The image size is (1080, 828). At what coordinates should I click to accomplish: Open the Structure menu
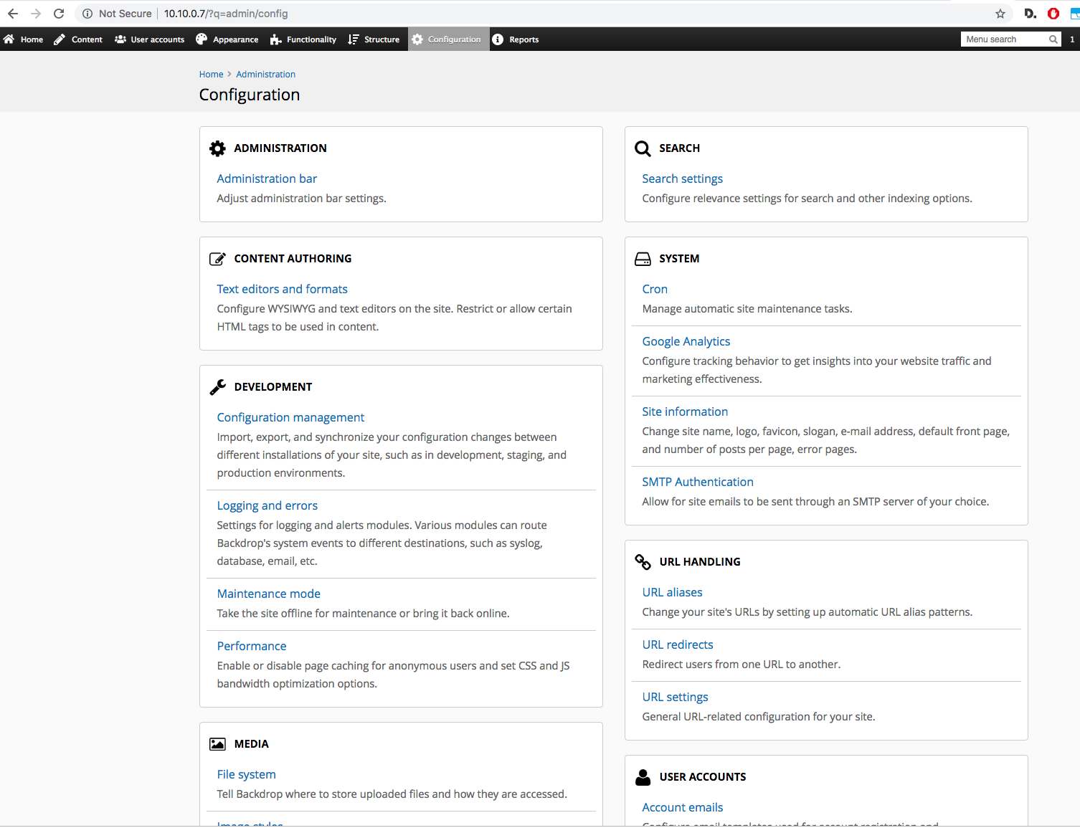click(382, 39)
